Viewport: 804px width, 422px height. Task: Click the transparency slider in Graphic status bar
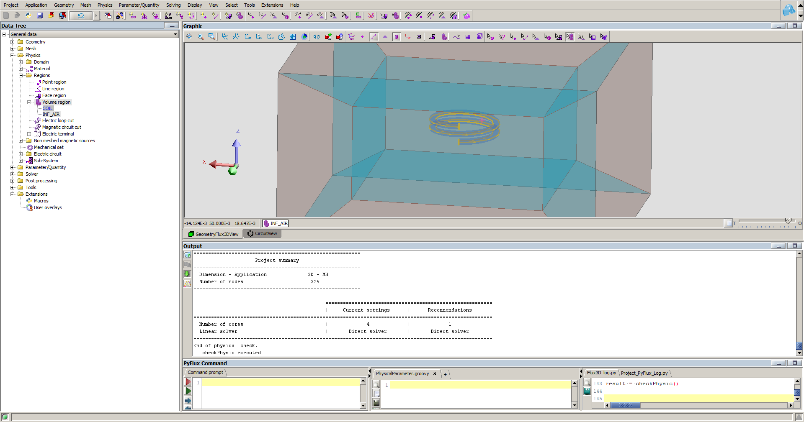tap(767, 223)
